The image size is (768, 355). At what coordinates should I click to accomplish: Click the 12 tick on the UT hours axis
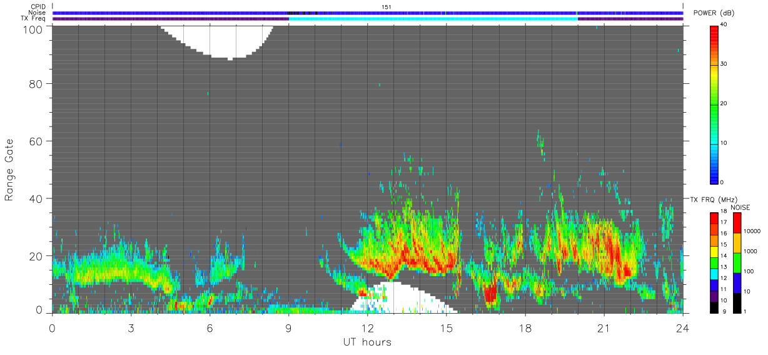[x=367, y=327]
